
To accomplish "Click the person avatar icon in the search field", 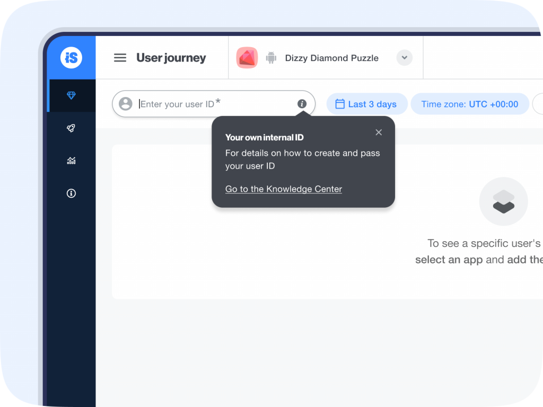I will click(125, 104).
